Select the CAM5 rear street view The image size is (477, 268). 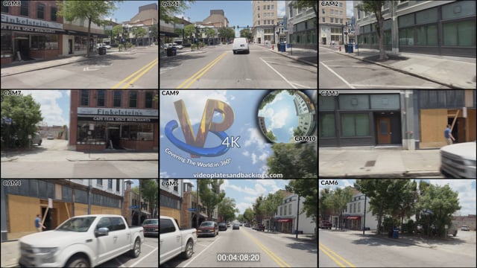click(238, 223)
